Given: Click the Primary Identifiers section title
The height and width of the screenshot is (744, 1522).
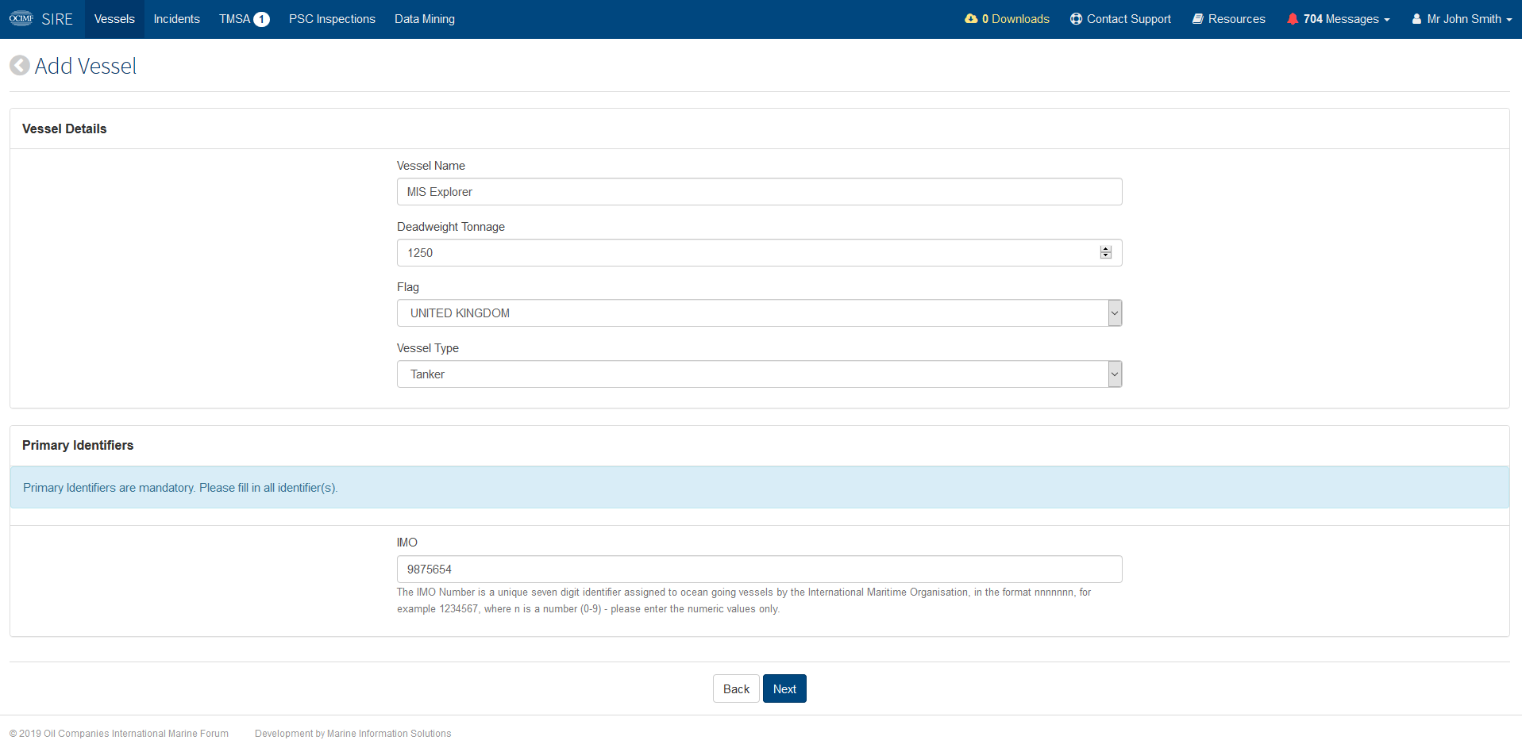Looking at the screenshot, I should [78, 445].
